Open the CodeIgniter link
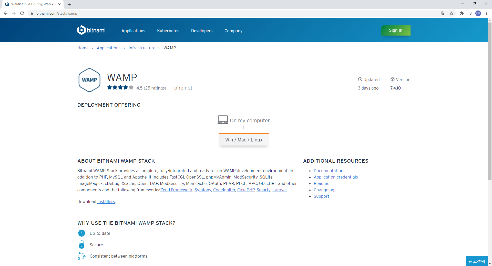Viewport: 492px width, 266px height. (224, 190)
